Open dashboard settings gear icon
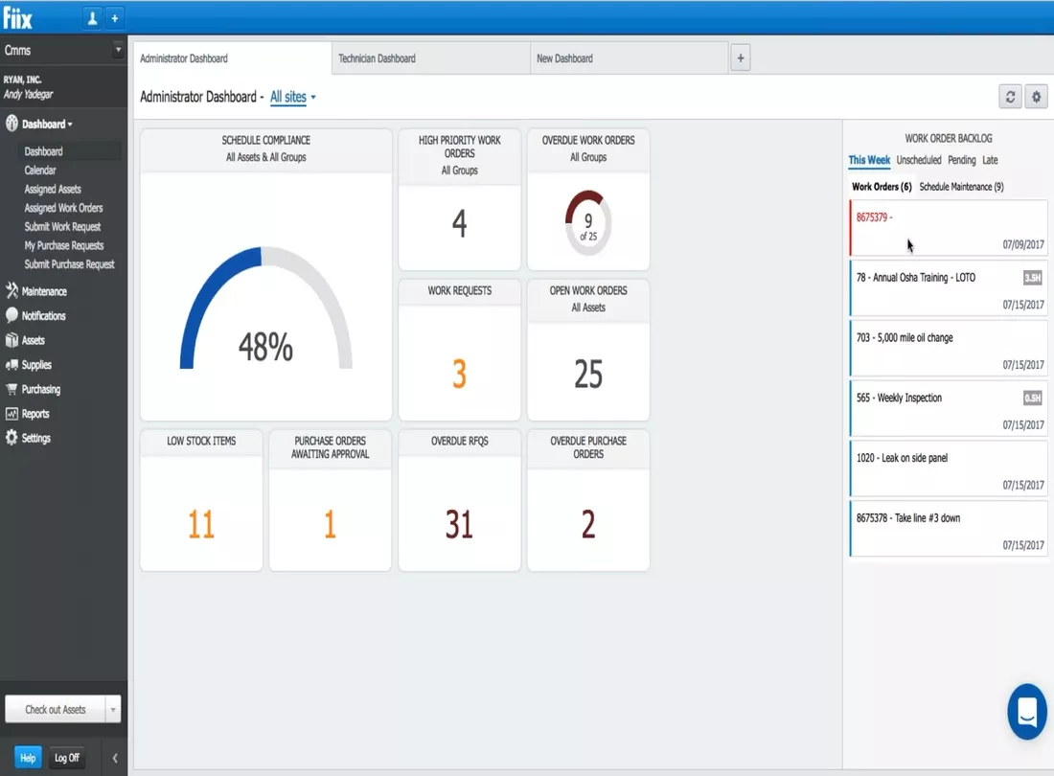The height and width of the screenshot is (776, 1054). tap(1035, 97)
